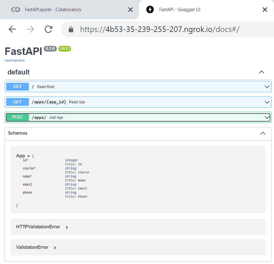The height and width of the screenshot is (264, 274).
Task: Click the 'title: Name' text
Action: click(75, 180)
